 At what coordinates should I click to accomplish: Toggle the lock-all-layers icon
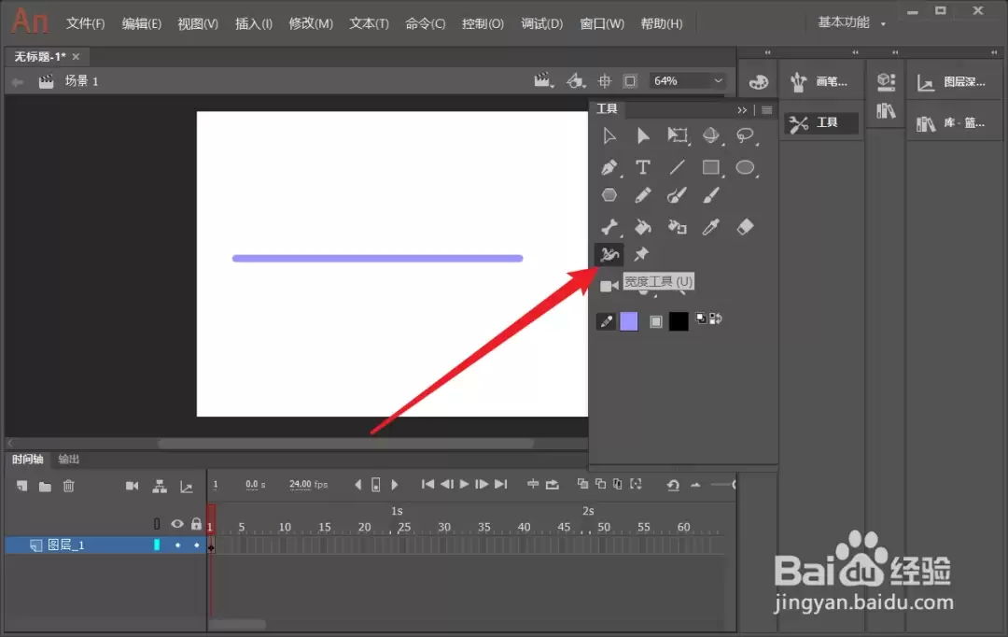coord(196,524)
